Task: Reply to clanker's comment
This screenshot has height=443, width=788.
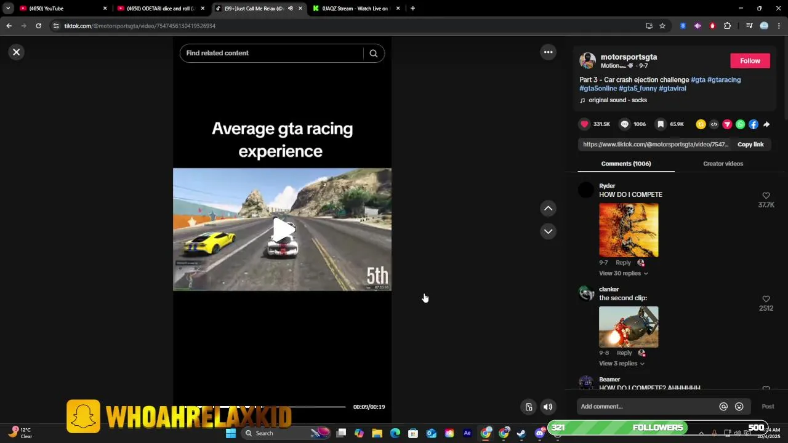Action: [x=624, y=353]
